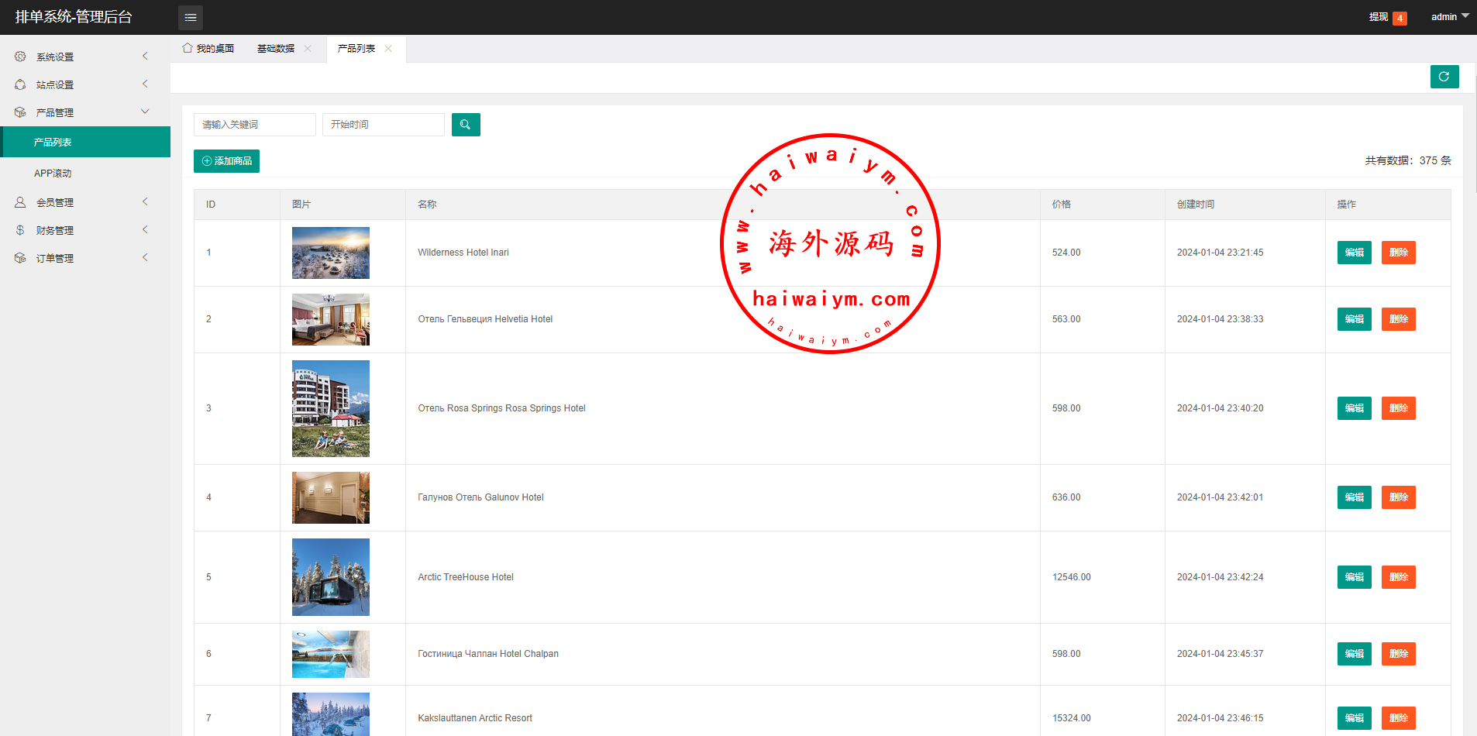Expand the 会员管理 sidebar menu
Image resolution: width=1477 pixels, height=736 pixels.
(x=81, y=202)
